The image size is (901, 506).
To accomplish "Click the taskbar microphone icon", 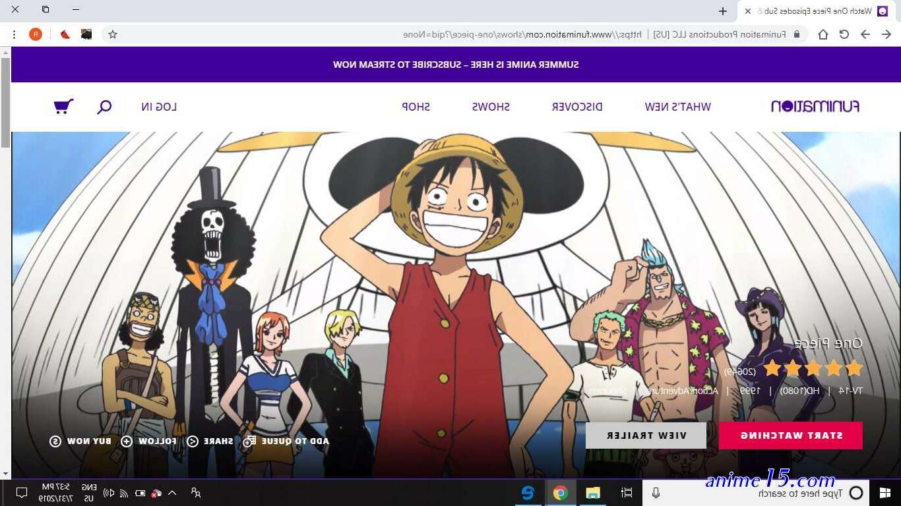I will click(x=656, y=493).
